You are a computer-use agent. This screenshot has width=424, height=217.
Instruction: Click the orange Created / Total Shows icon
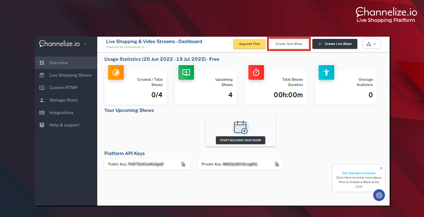point(116,72)
